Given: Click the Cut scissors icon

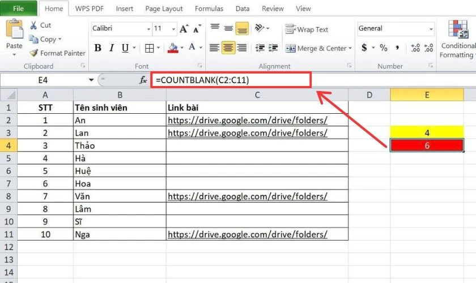Looking at the screenshot, I should click(33, 25).
